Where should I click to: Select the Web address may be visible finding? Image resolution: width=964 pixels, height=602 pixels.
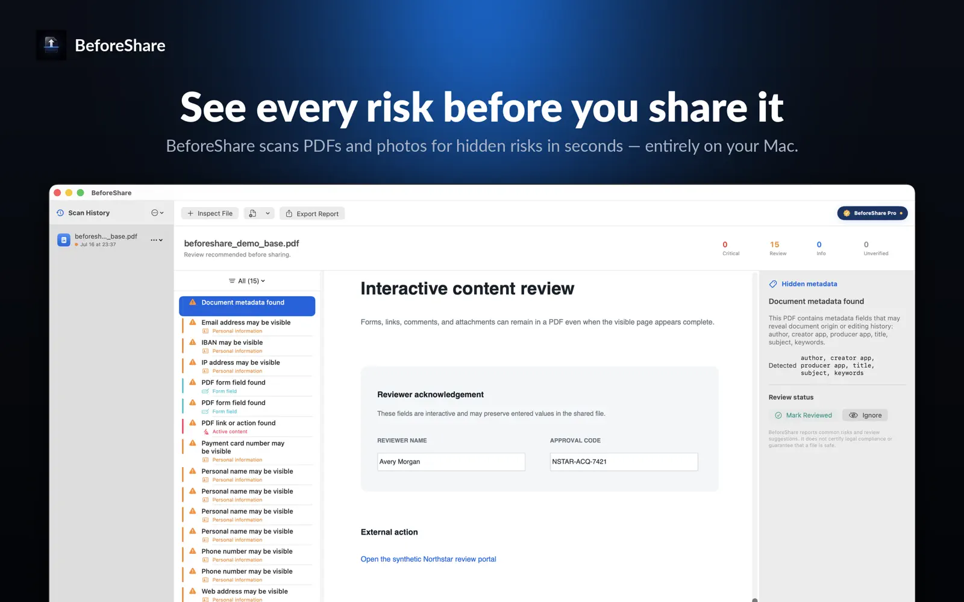point(247,595)
